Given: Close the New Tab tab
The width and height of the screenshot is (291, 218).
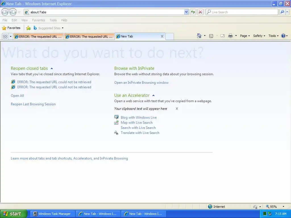Looking at the screenshot, I should [x=162, y=36].
